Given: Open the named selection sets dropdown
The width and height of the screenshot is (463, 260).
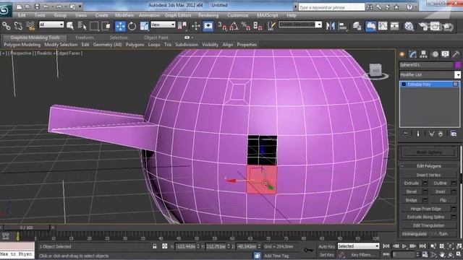Looking at the screenshot, I should pos(300,24).
